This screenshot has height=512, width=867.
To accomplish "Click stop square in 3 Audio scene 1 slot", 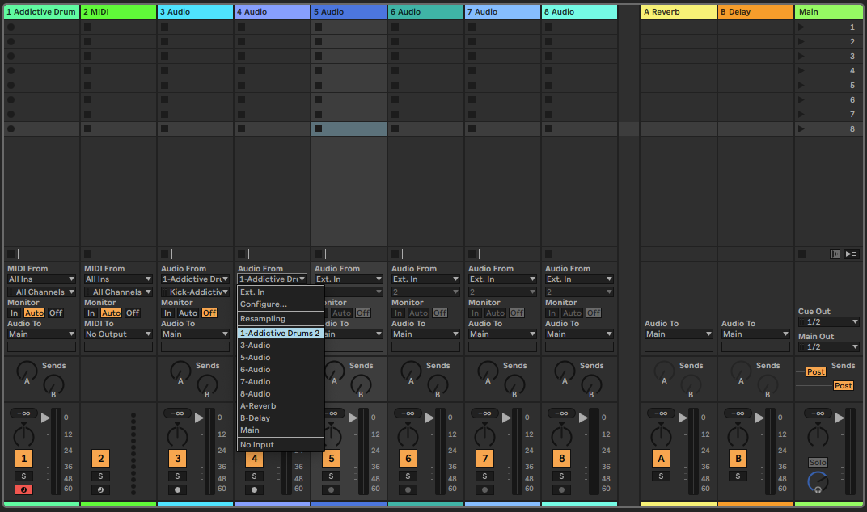I will 164,27.
